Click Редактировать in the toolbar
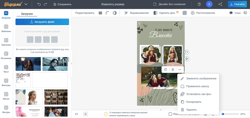The height and width of the screenshot is (118, 250). [x=85, y=13]
